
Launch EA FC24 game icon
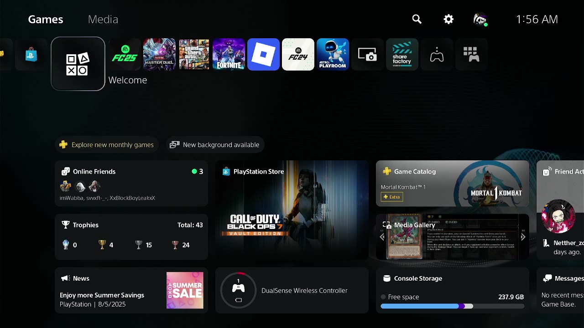(298, 55)
